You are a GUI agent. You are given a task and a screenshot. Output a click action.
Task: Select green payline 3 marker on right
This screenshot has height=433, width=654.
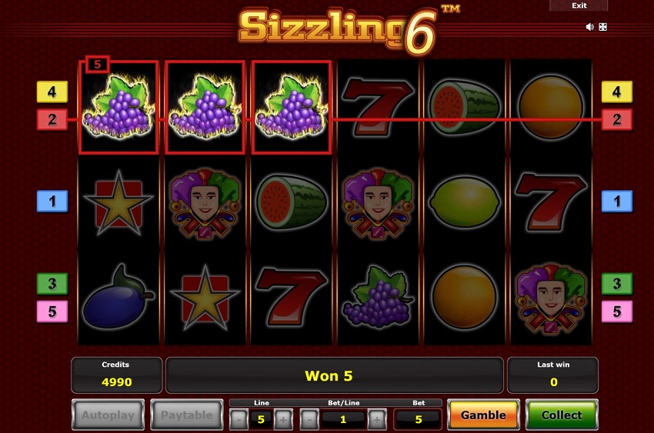[x=617, y=284]
